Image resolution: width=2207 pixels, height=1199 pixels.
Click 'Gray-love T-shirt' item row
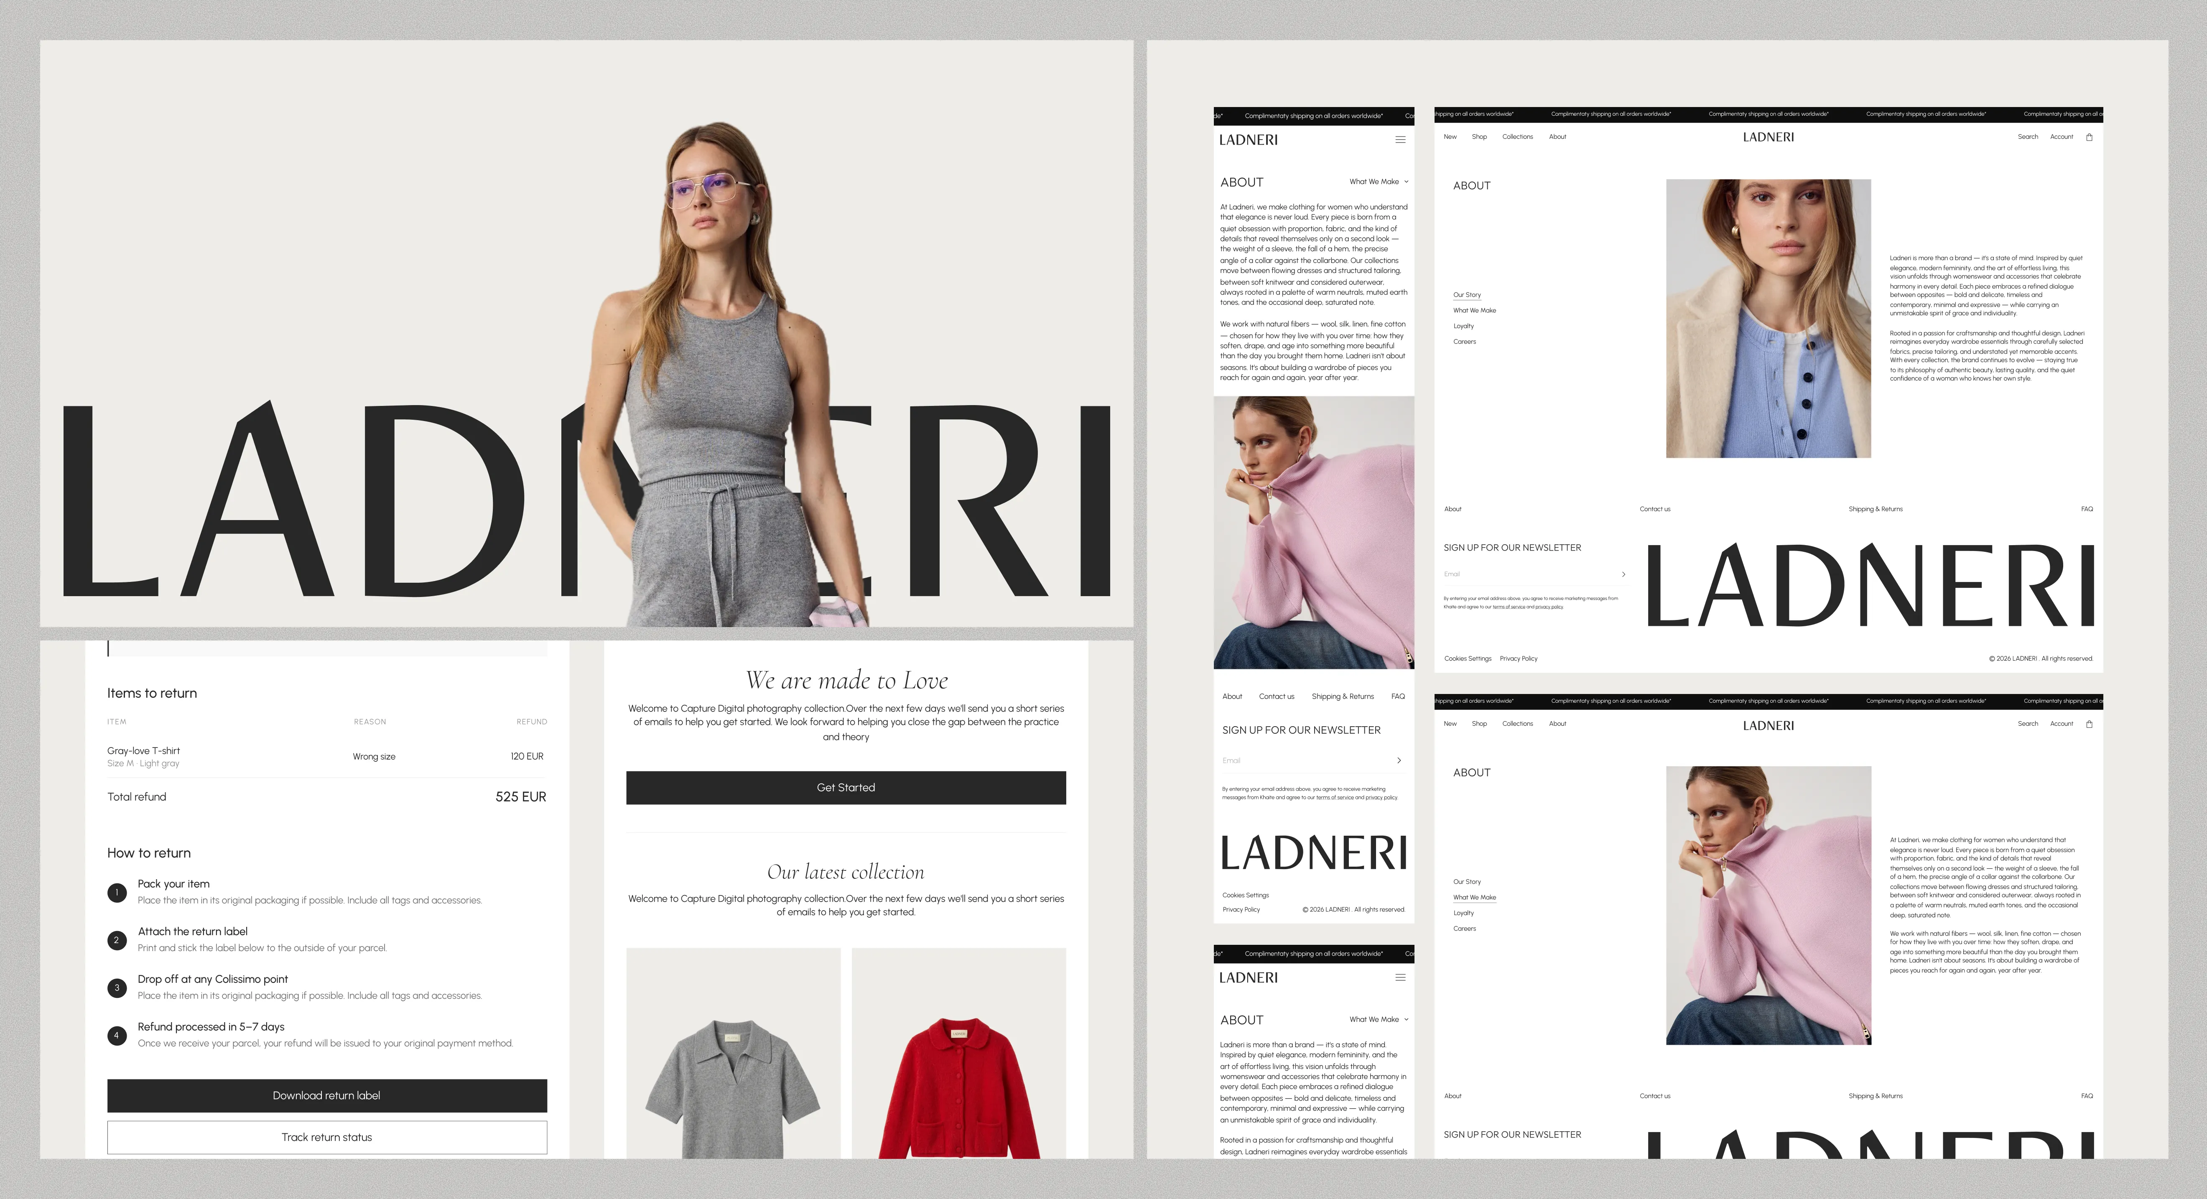click(326, 756)
